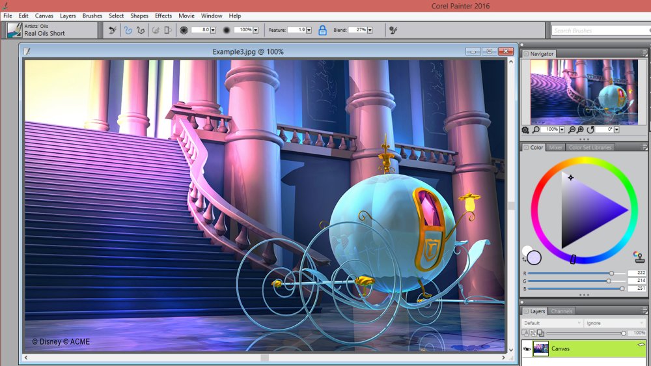Open Navigator panel options menu icon
The width and height of the screenshot is (651, 366).
644,53
